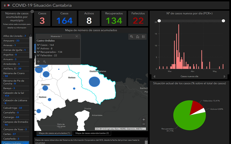231x144 pixels.
Task: Select Bárcena de Pie de Concha
Action: (x=15, y=82)
